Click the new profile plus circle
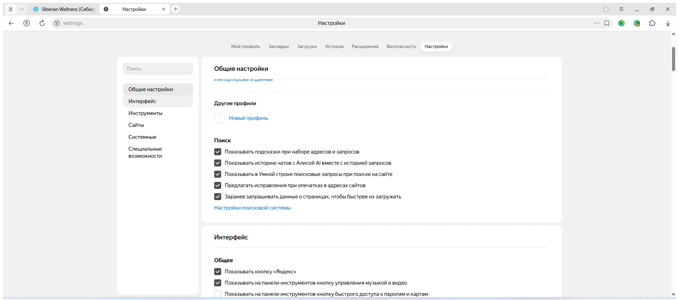 click(x=220, y=118)
